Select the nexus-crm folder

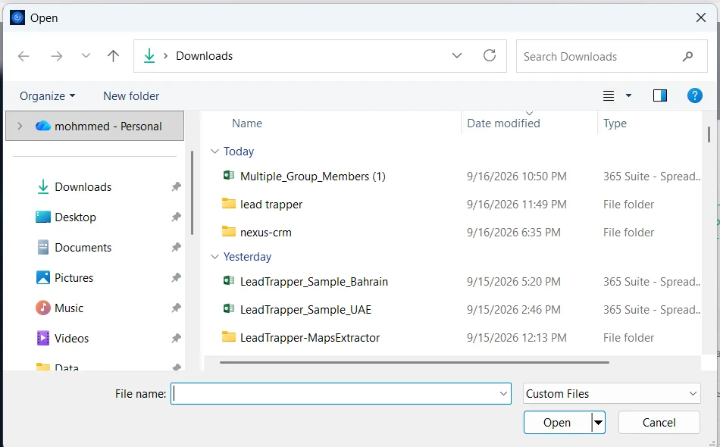point(265,233)
